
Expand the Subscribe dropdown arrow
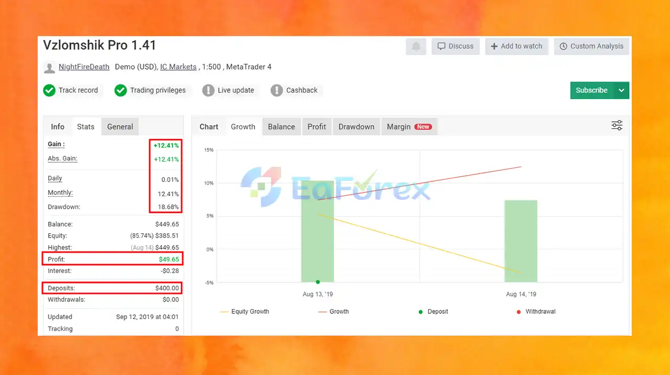tap(621, 90)
